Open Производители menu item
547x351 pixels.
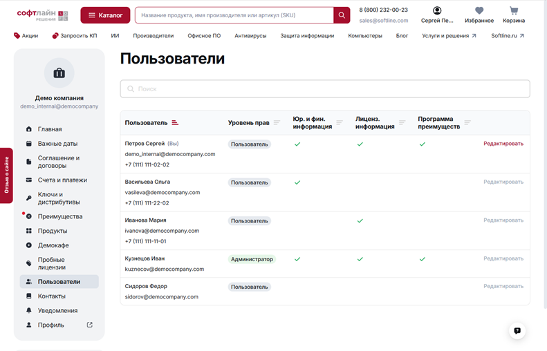click(153, 35)
